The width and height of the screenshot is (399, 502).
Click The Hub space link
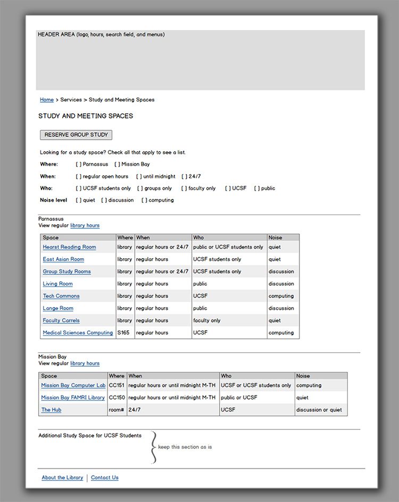[51, 410]
